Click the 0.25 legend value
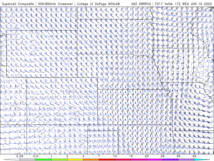This screenshot has height=161, width=214. click(x=20, y=156)
